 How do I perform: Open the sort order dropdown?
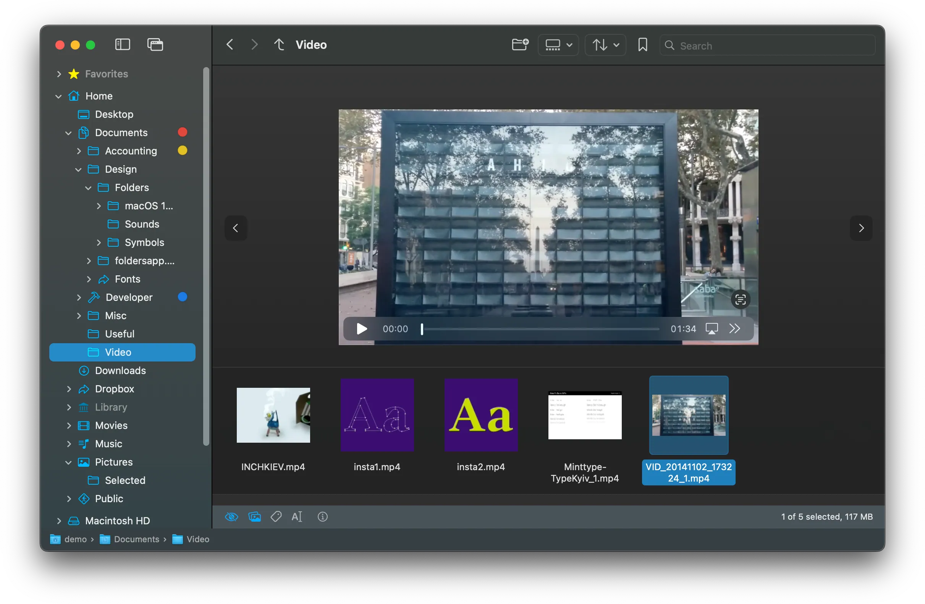(605, 45)
